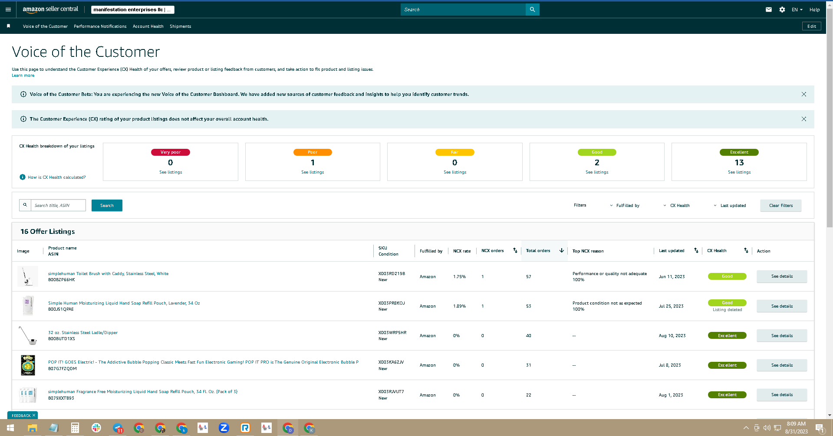Open the mail messages icon

[768, 10]
